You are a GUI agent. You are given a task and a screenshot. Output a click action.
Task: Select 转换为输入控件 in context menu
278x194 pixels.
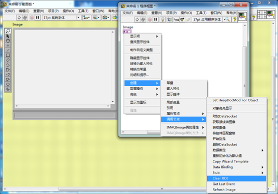click(x=143, y=64)
